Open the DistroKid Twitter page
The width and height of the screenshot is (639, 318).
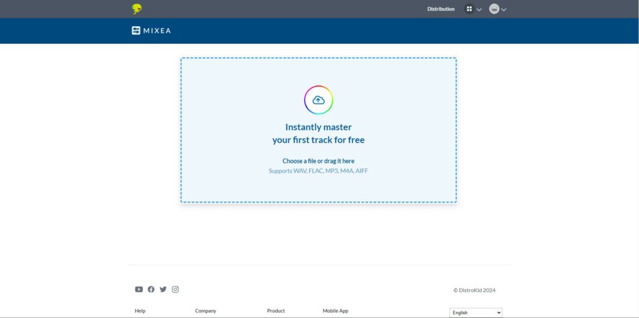(163, 289)
